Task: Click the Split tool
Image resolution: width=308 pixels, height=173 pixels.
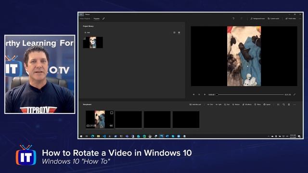Action: pyautogui.click(x=218, y=105)
